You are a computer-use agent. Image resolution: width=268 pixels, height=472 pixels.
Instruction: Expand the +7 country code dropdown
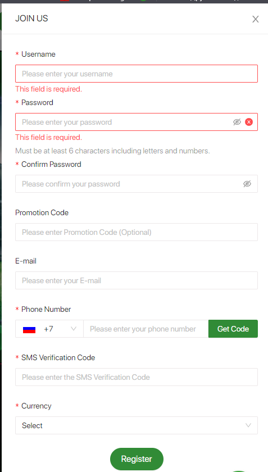point(49,329)
